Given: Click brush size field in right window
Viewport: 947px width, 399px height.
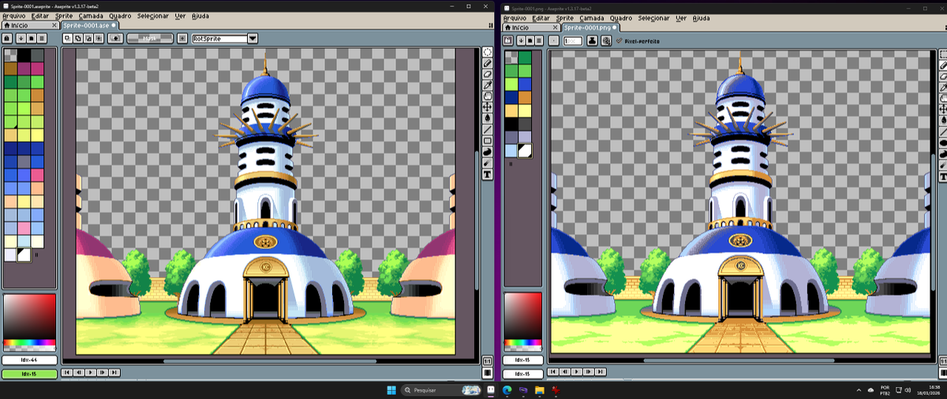Looking at the screenshot, I should coord(572,40).
